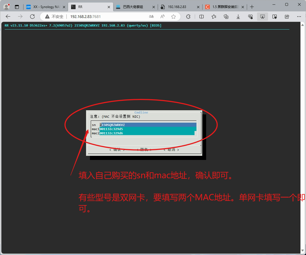The height and width of the screenshot is (255, 306).
Task: Reload the RR configuration page
Action: (x=32, y=17)
